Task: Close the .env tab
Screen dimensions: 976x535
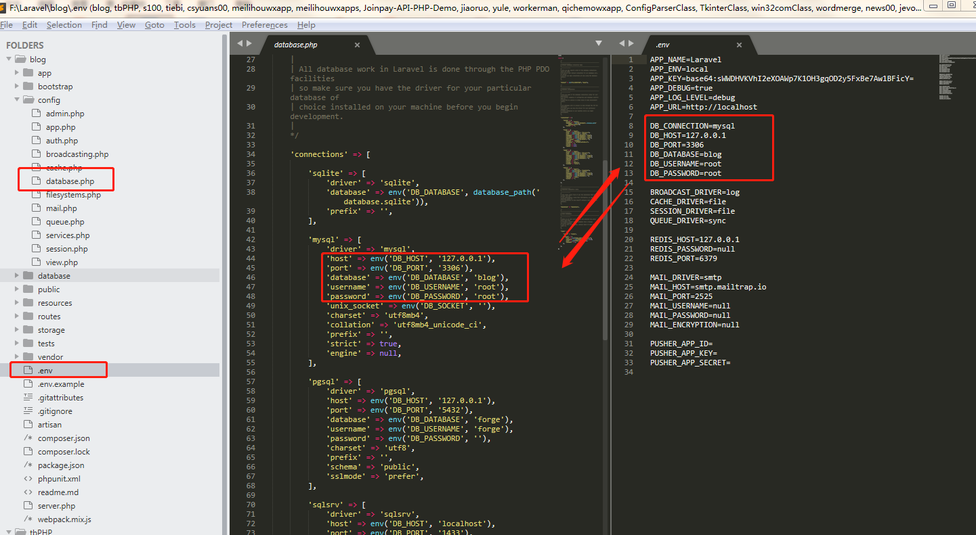Action: pyautogui.click(x=739, y=45)
